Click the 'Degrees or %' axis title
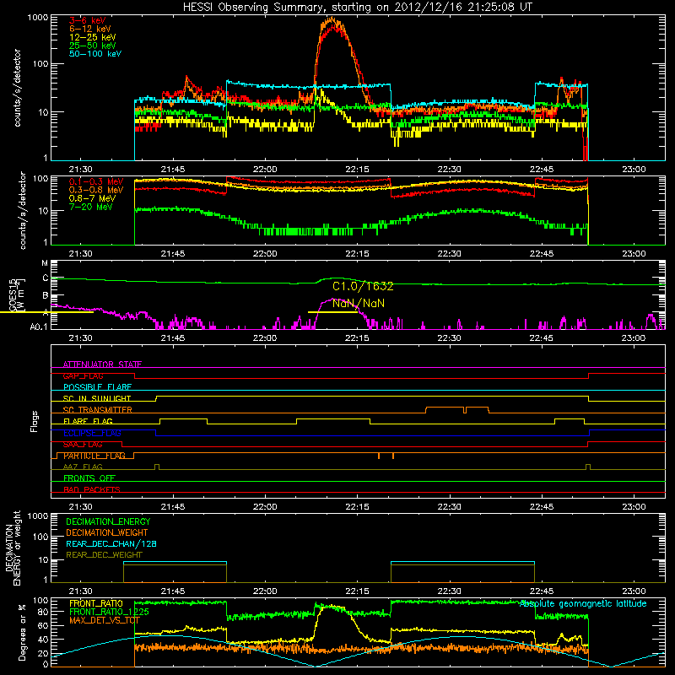The width and height of the screenshot is (675, 675). click(22, 633)
